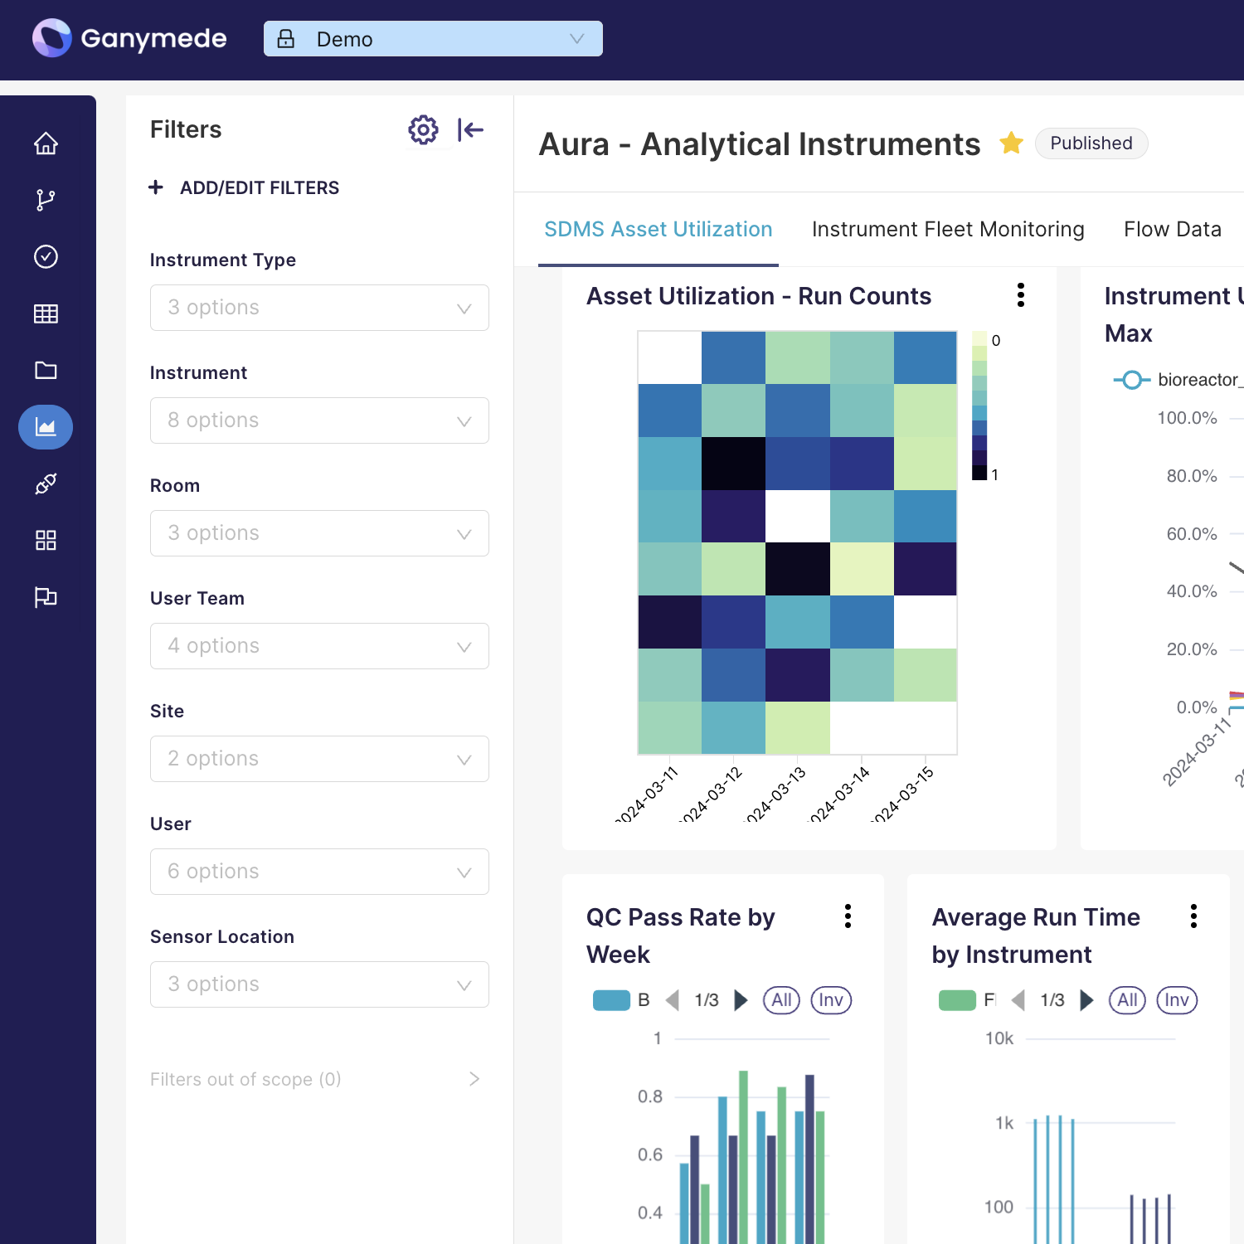The image size is (1244, 1244).
Task: Click the QC Pass Rate by Week title
Action: (x=681, y=935)
